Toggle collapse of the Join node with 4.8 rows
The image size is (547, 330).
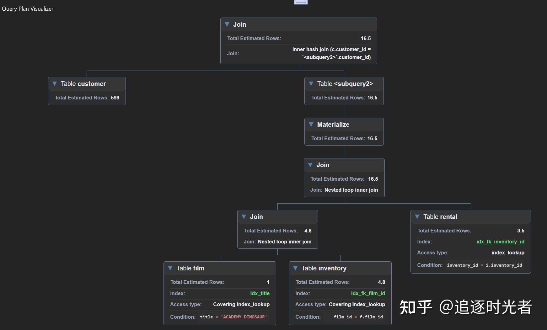pos(244,216)
